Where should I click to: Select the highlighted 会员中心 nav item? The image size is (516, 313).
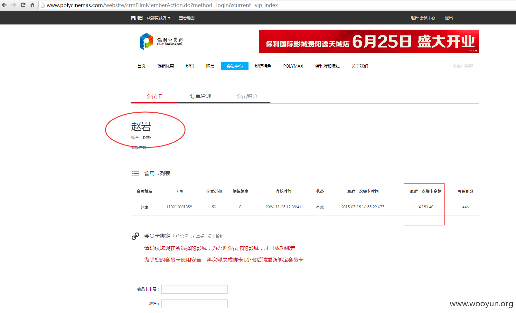(x=235, y=66)
